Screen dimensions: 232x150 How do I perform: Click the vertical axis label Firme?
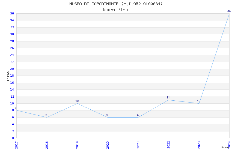[x=8, y=76]
